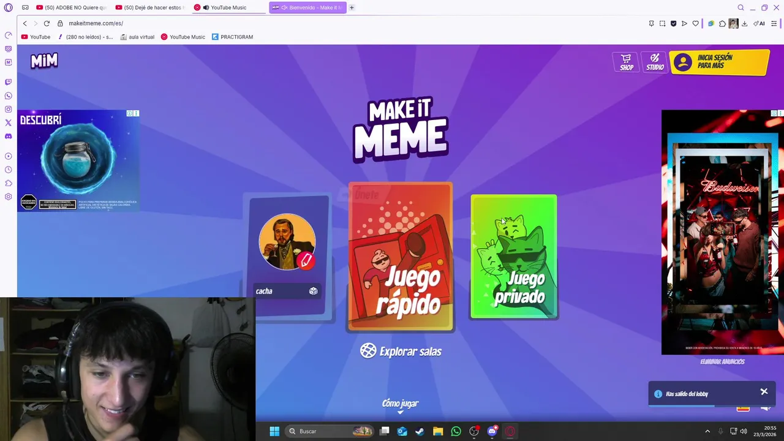784x441 pixels.
Task: Click Inicia sesión para más
Action: [719, 62]
